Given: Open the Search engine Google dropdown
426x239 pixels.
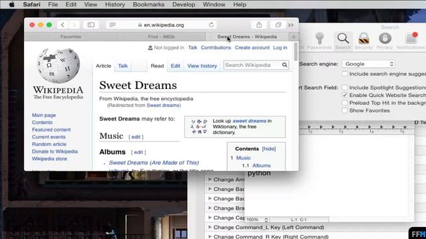Looking at the screenshot, I should (368, 64).
